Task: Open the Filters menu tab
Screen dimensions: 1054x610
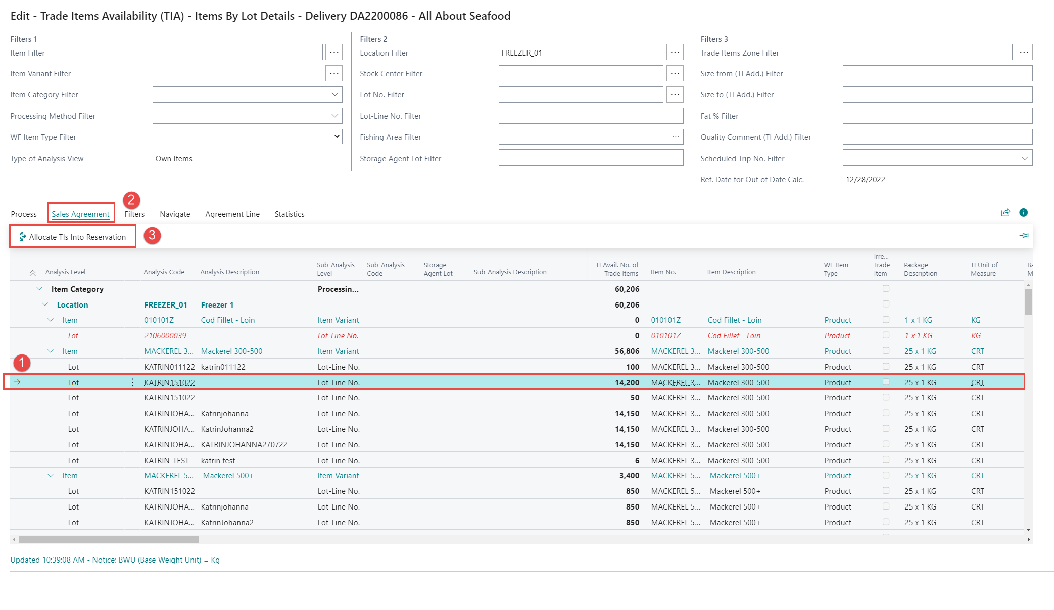Action: (x=134, y=214)
